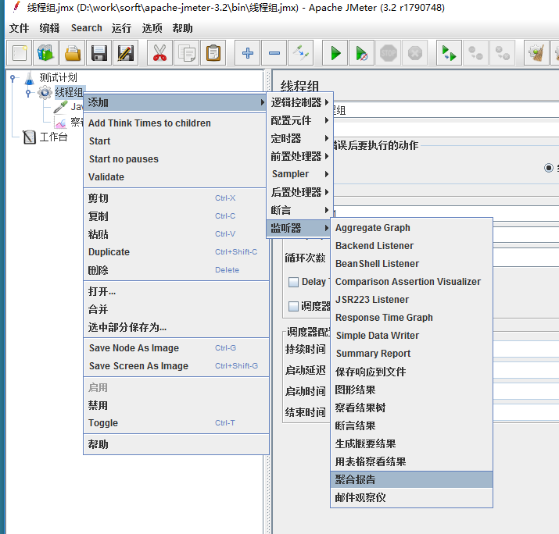The image size is (559, 534).
Task: Expand the 定时器 submenu
Action: tap(299, 138)
